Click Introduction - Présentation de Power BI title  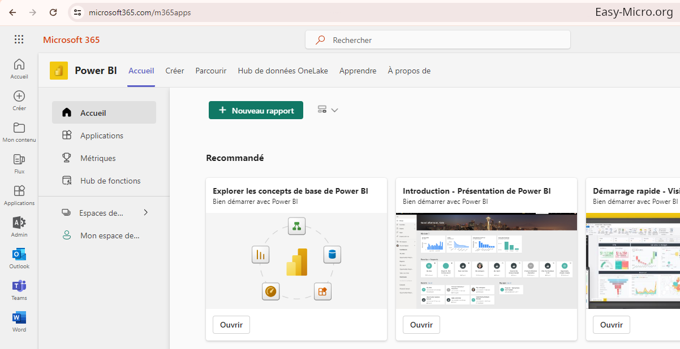coord(477,191)
